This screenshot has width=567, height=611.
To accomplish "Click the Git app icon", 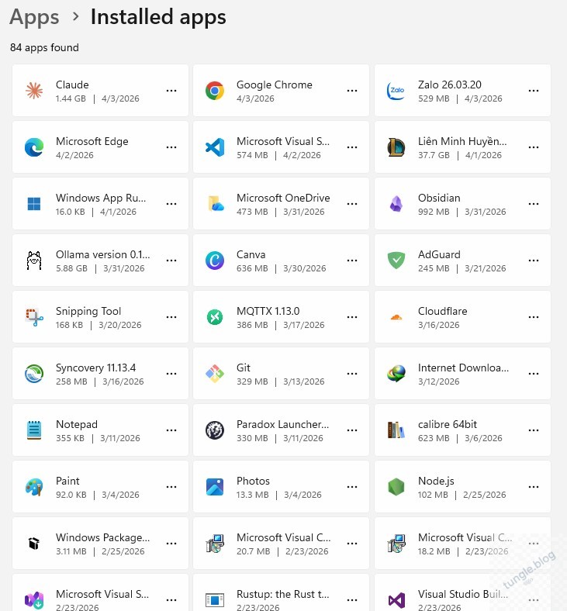I will 215,374.
